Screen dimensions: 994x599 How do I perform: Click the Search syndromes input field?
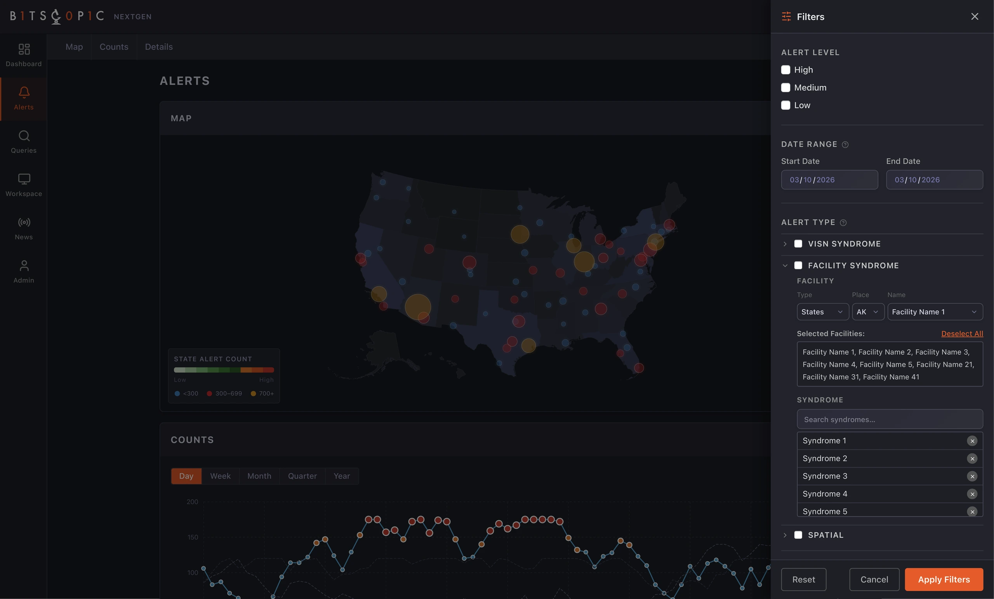(890, 420)
